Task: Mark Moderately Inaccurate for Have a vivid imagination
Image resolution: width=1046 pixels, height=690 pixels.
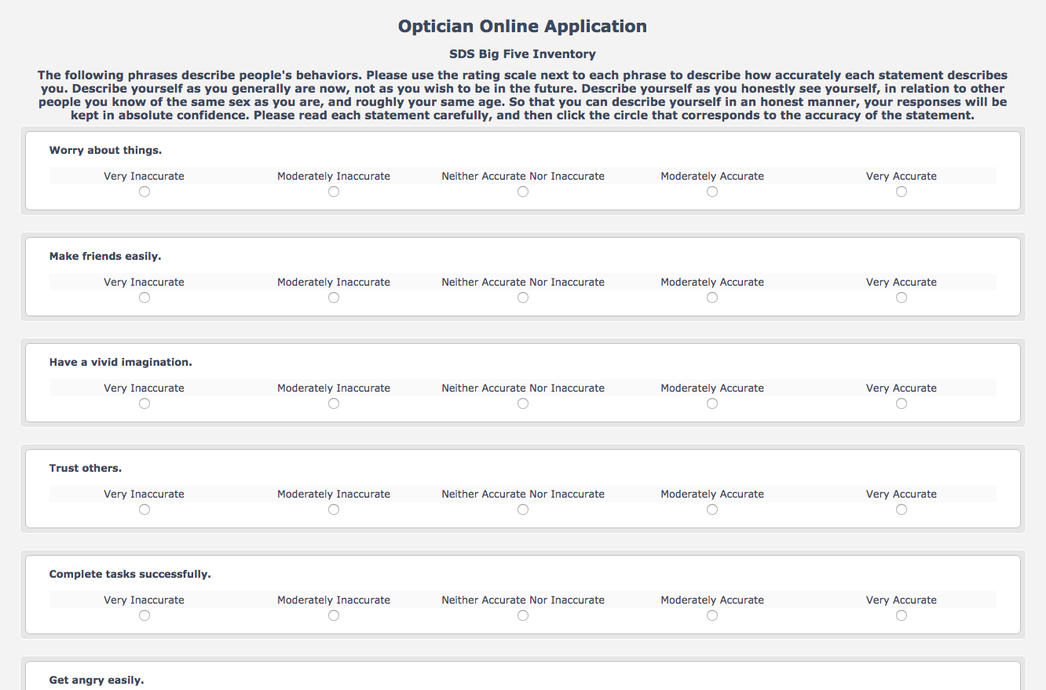Action: click(334, 403)
